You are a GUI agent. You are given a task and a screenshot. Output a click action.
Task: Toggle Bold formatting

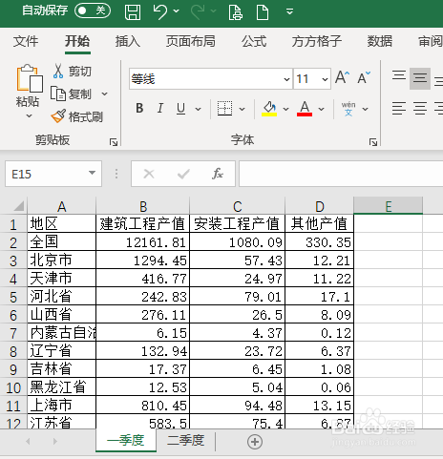pos(139,109)
